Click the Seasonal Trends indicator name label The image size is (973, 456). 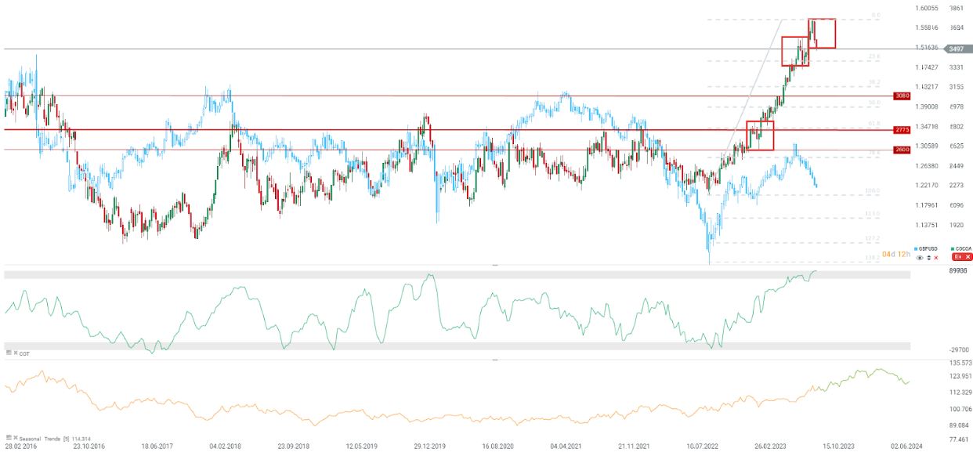(x=40, y=439)
